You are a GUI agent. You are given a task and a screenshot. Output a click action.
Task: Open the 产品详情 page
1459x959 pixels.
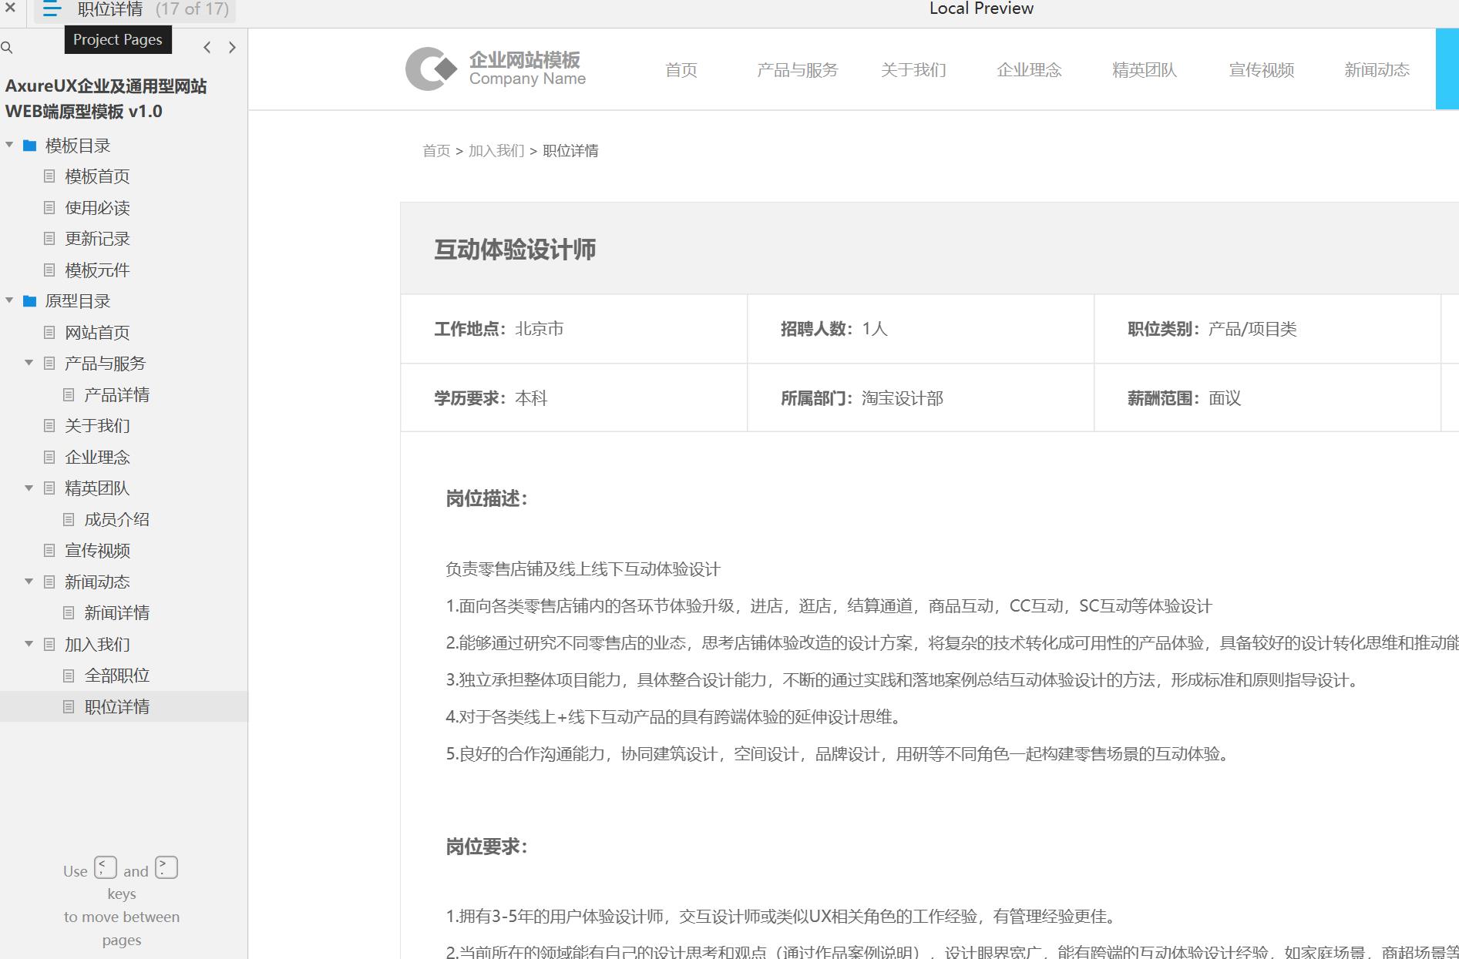[116, 395]
